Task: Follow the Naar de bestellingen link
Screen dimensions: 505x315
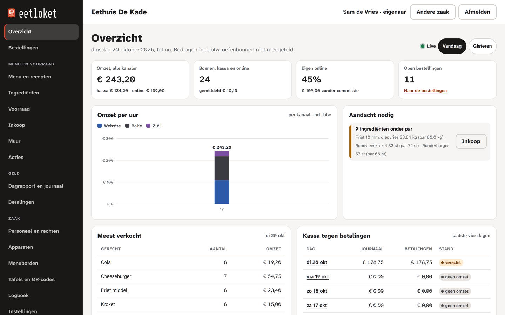Action: 425,91
